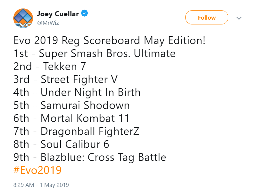Screen dimensions: 257x192
Task: Click the Under Night In Birth entry
Action: 77,92
